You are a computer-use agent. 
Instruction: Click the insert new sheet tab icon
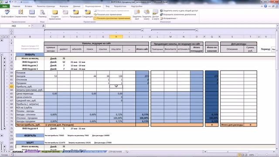127,152
